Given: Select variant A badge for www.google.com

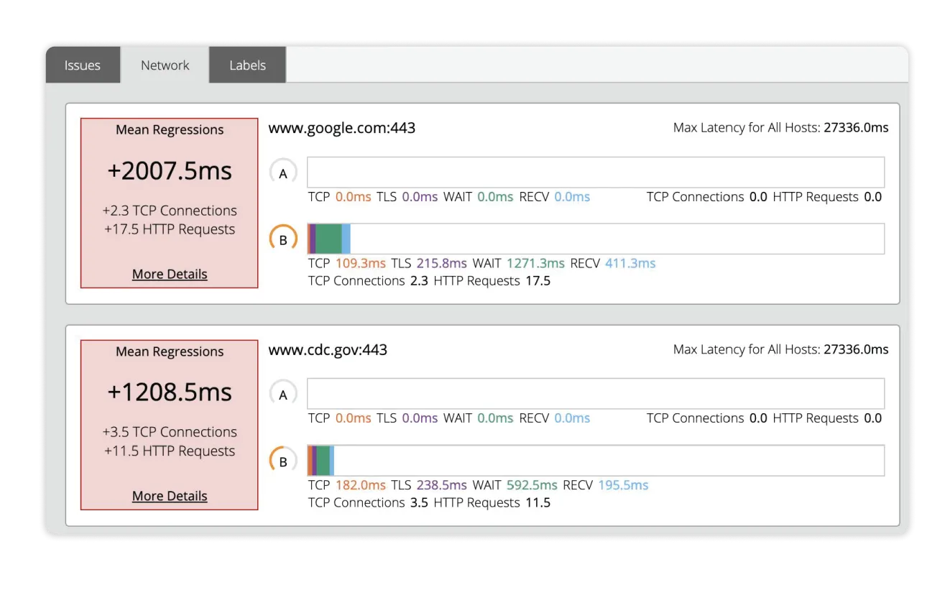Looking at the screenshot, I should [284, 172].
